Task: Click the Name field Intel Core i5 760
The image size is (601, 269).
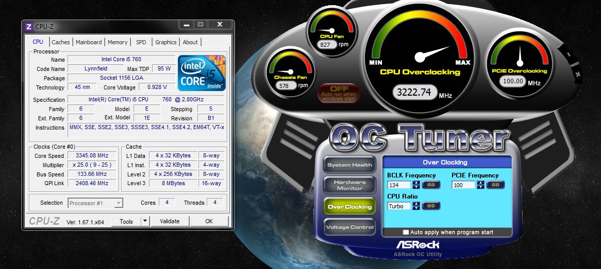Action: click(x=122, y=59)
